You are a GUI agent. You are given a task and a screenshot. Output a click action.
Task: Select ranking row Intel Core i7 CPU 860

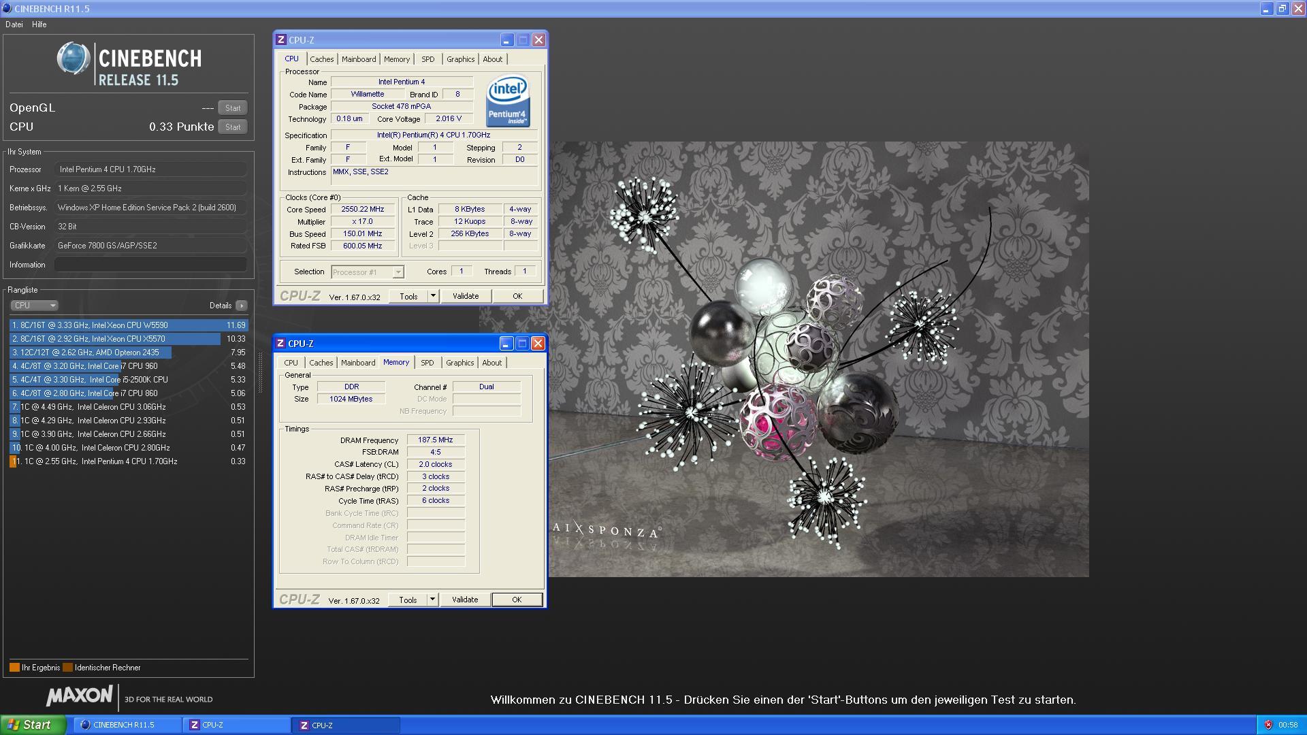129,393
